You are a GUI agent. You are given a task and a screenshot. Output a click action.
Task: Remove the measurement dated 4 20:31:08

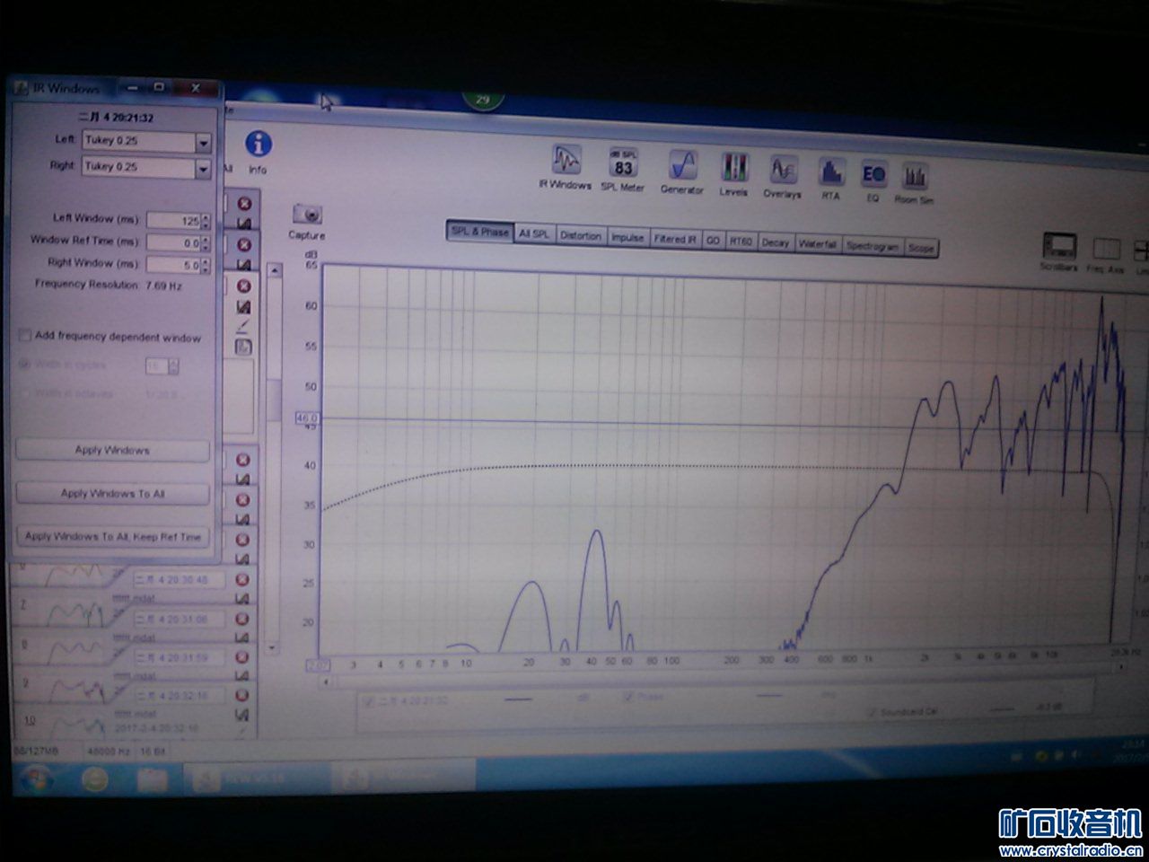[241, 619]
